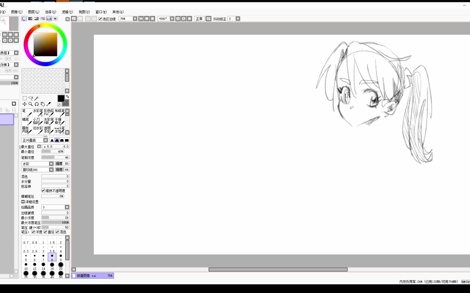Viewport: 470px width, 293px height.
Task: Open the 水彩 brush shape dropdown
Action: (x=51, y=164)
